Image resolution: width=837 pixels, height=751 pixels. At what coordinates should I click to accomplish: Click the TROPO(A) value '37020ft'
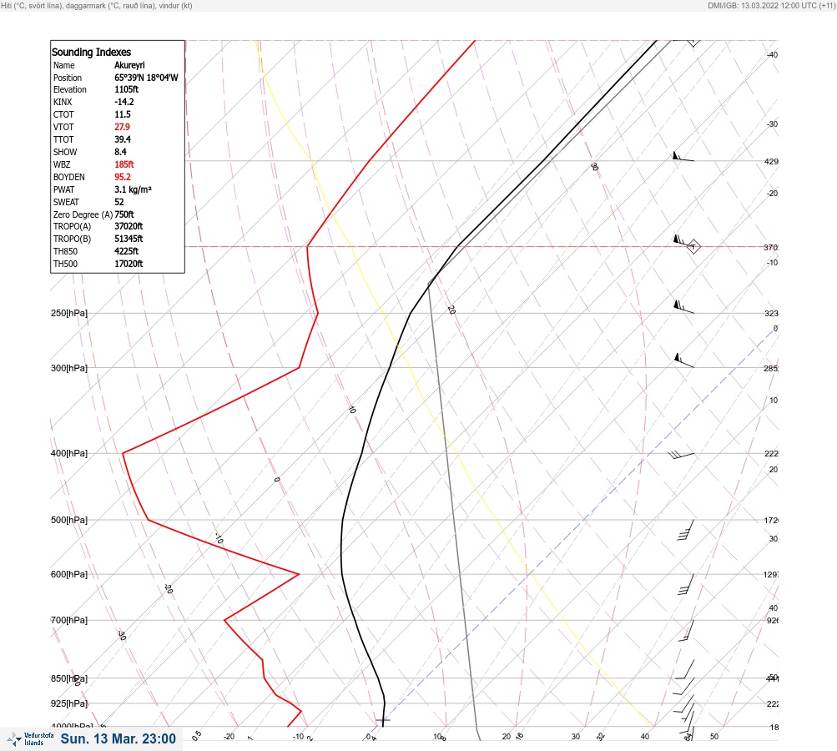129,226
